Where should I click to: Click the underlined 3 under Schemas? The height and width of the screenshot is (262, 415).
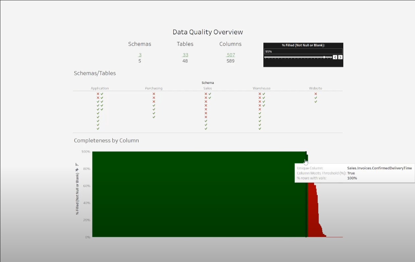tap(139, 55)
